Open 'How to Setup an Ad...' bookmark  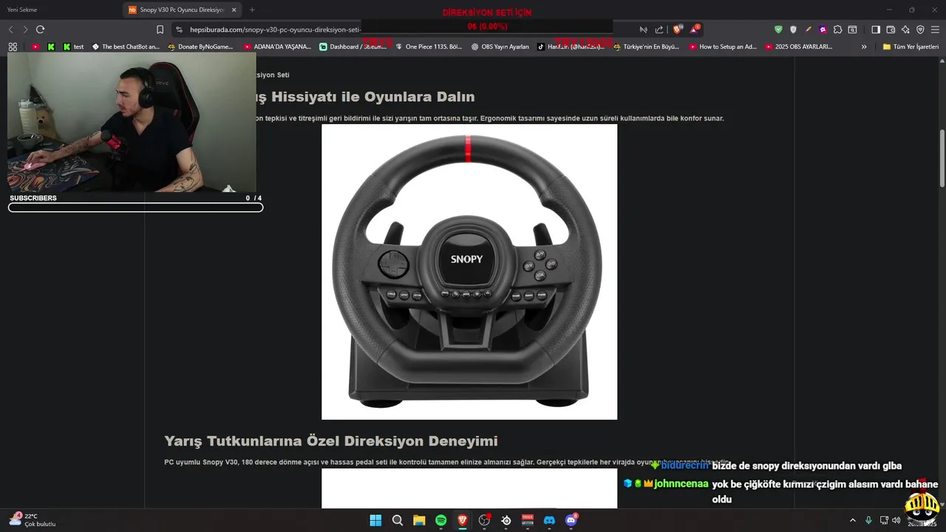[x=723, y=47]
